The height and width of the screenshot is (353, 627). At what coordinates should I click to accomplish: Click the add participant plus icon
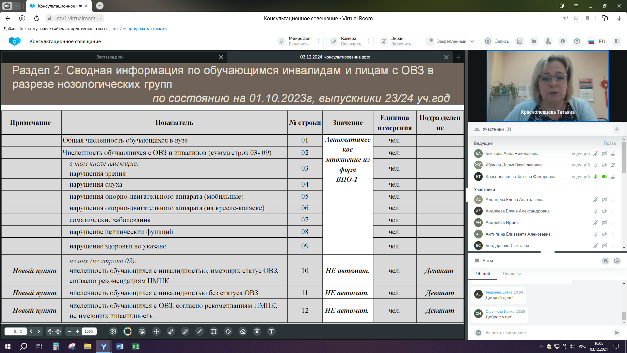pyautogui.click(x=617, y=129)
